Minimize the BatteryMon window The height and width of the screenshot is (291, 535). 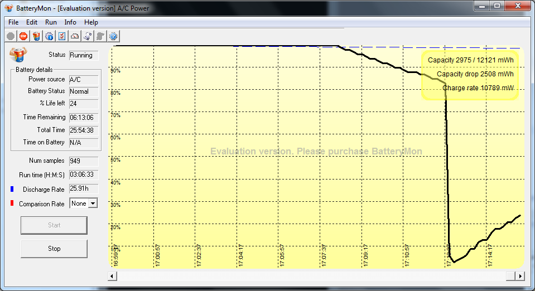(x=482, y=6)
